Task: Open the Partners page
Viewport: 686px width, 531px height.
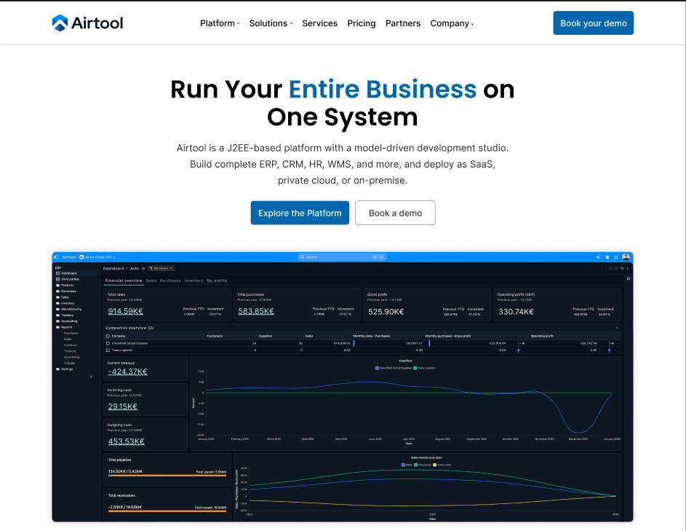Action: pos(402,23)
